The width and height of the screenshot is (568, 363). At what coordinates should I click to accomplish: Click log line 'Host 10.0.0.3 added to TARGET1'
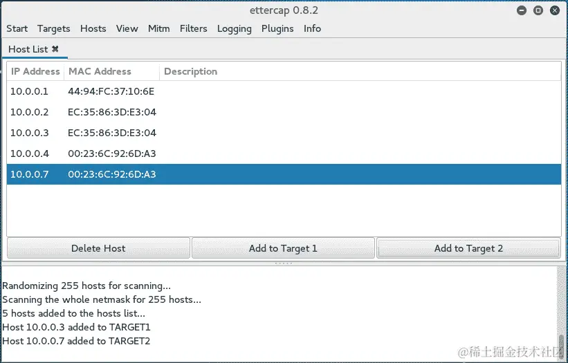click(x=76, y=327)
